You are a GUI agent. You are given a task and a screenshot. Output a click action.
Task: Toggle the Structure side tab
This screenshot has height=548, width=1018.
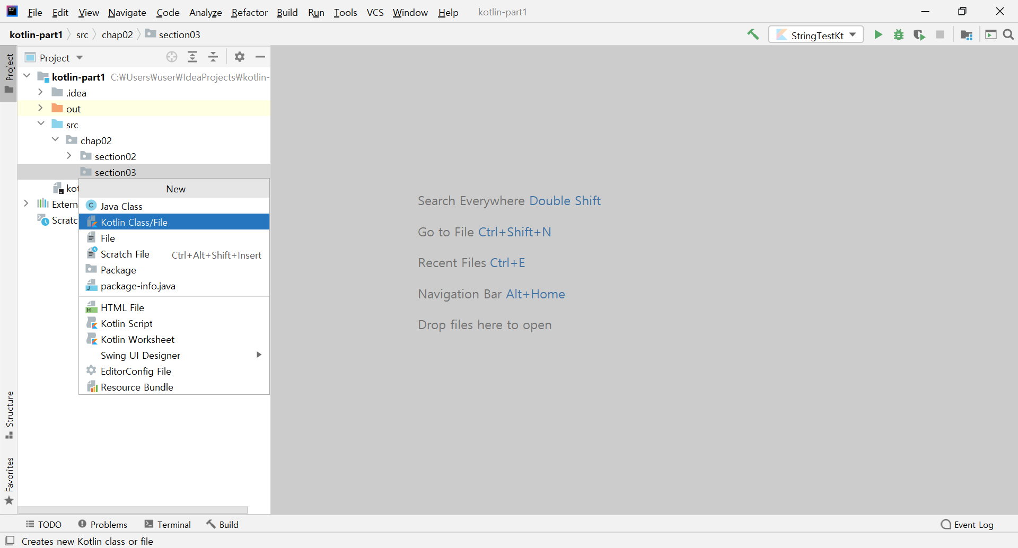pos(9,414)
